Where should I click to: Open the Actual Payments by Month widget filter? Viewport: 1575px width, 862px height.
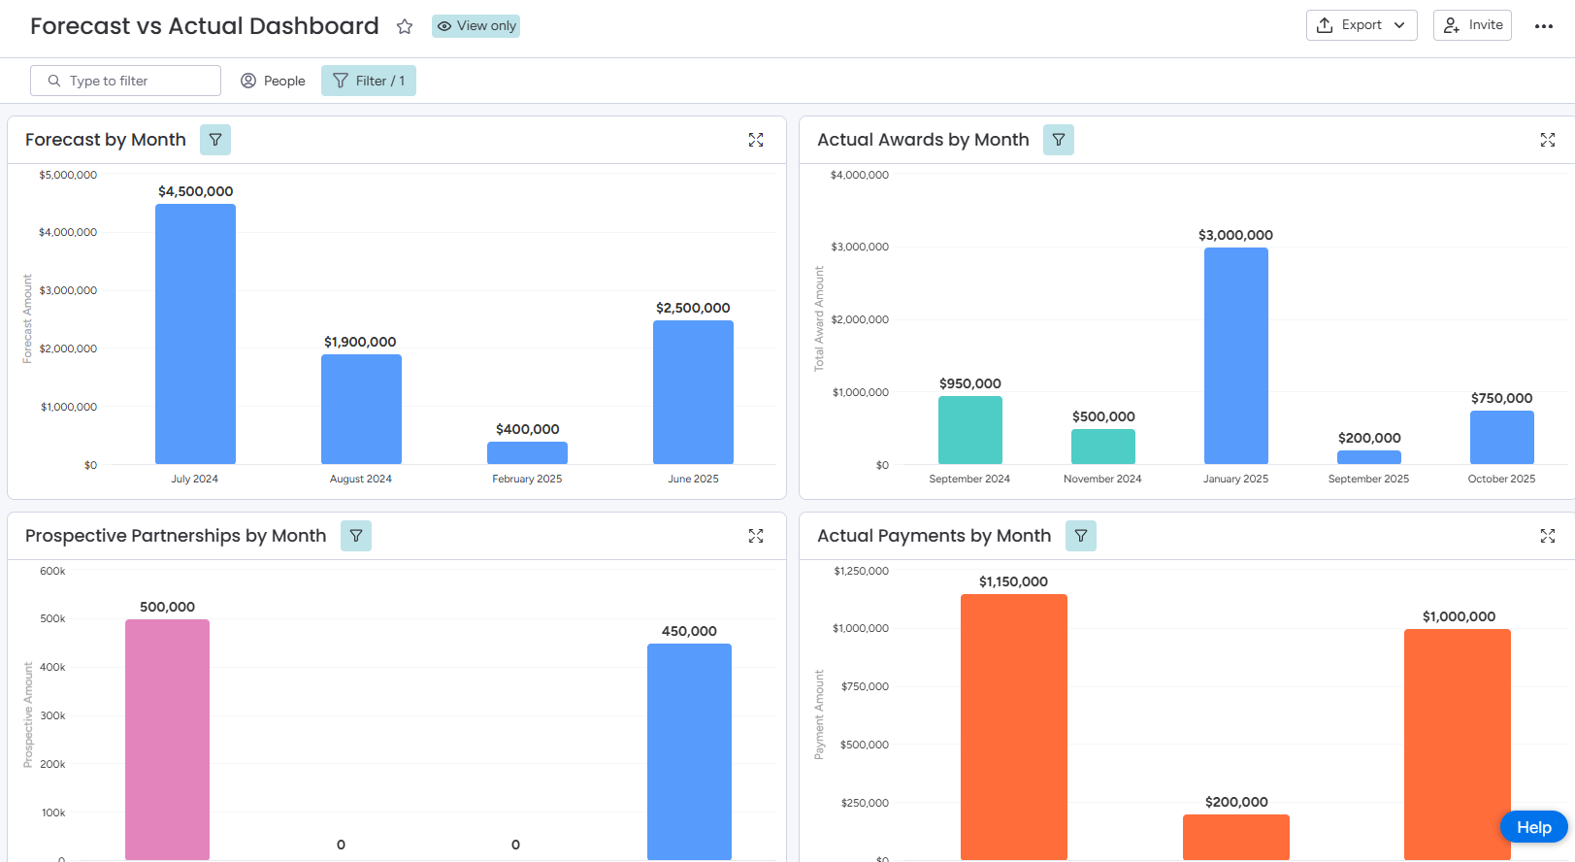1081,536
